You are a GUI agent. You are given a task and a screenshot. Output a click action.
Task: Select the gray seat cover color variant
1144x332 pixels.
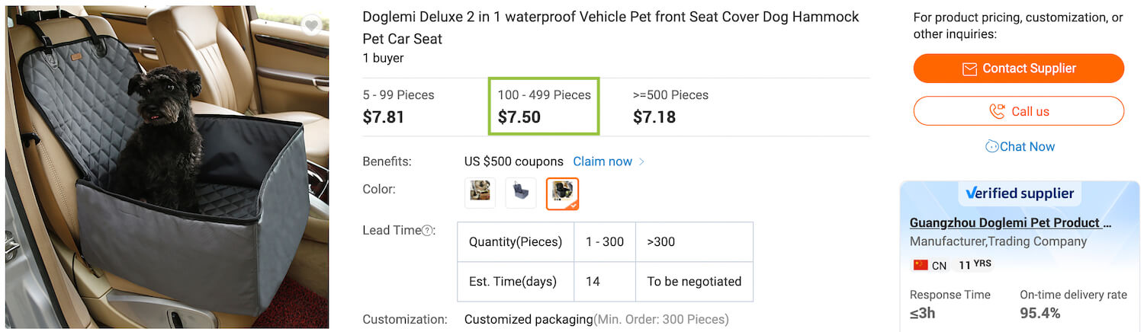521,193
